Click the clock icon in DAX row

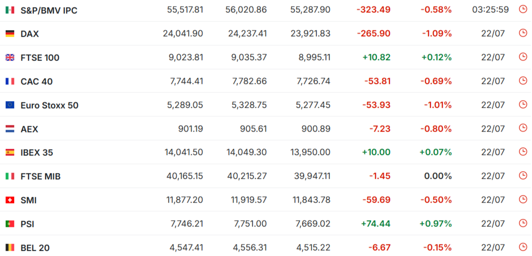tap(523, 33)
